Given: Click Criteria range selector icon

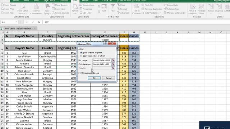Looking at the screenshot, I should point(113,64).
